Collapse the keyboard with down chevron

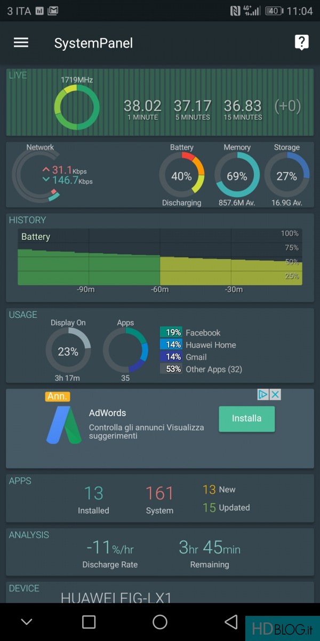26,622
